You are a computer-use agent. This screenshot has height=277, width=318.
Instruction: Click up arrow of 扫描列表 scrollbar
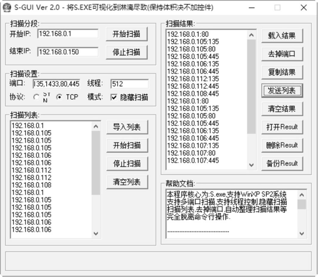(96, 126)
